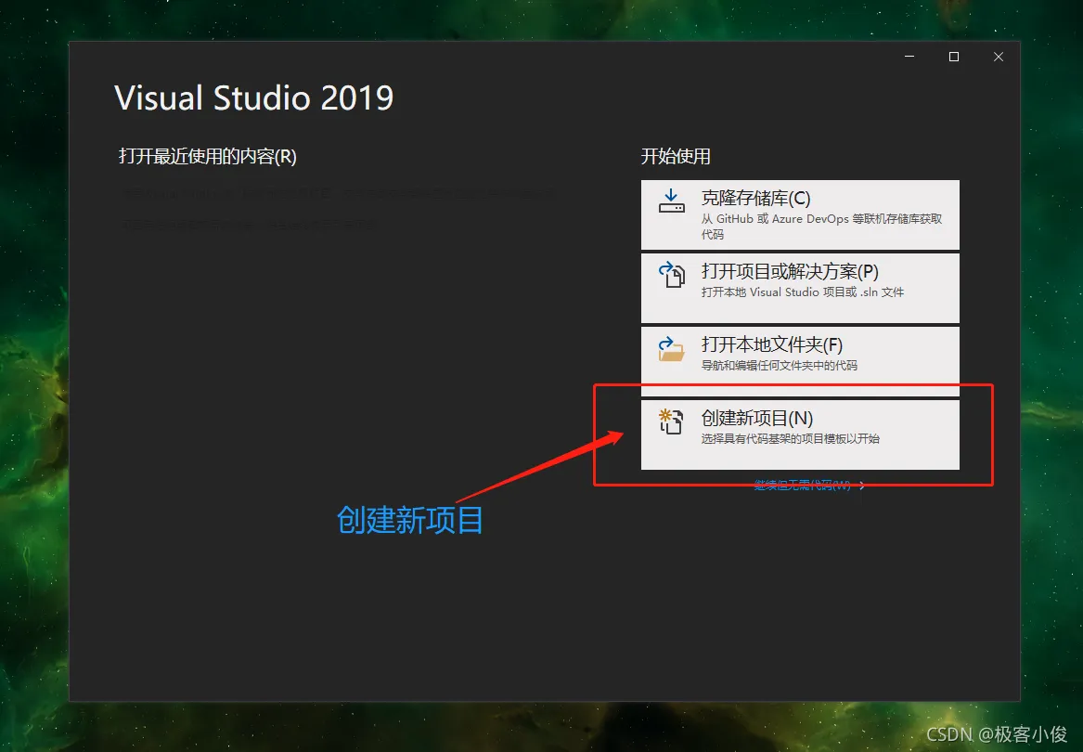Click the 选择具有代码基架的项目模板以开始 description
Viewport: 1083px width, 752px height.
click(x=790, y=438)
